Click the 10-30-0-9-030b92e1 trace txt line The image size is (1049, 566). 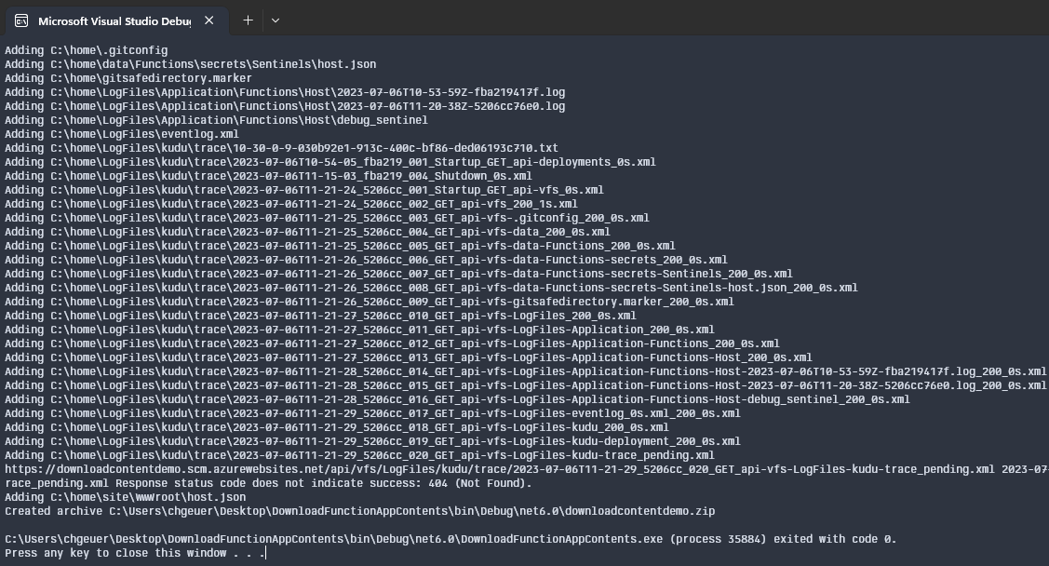click(x=282, y=149)
